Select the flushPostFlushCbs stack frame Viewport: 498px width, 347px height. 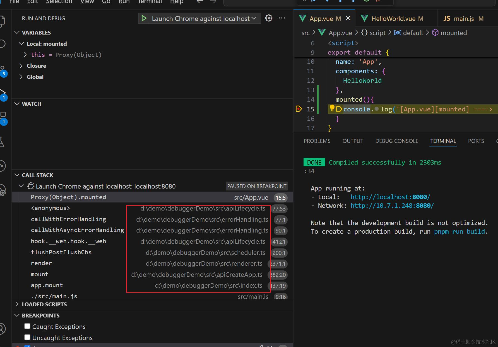coord(152,253)
